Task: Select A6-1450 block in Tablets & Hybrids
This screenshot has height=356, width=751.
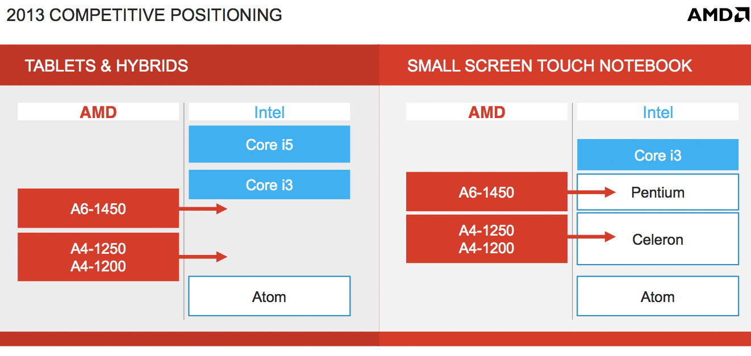Action: tap(98, 209)
